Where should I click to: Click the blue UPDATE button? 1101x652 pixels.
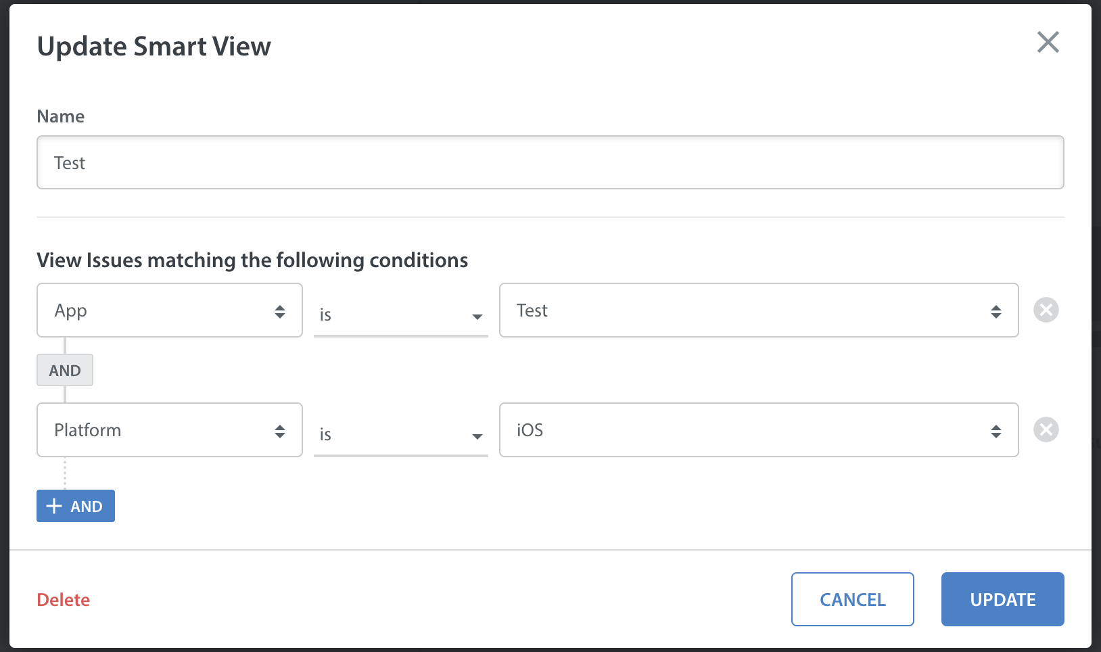point(1003,599)
